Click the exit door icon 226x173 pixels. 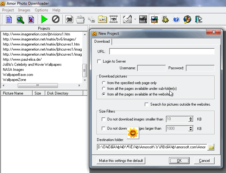[198, 19]
